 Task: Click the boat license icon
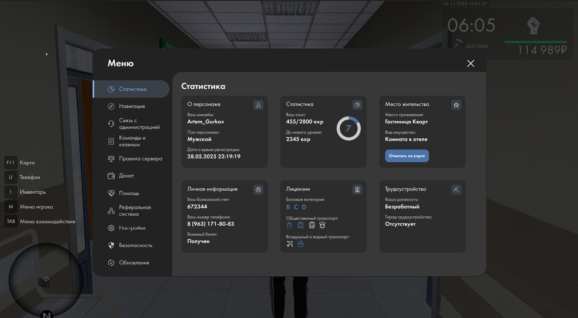click(301, 244)
